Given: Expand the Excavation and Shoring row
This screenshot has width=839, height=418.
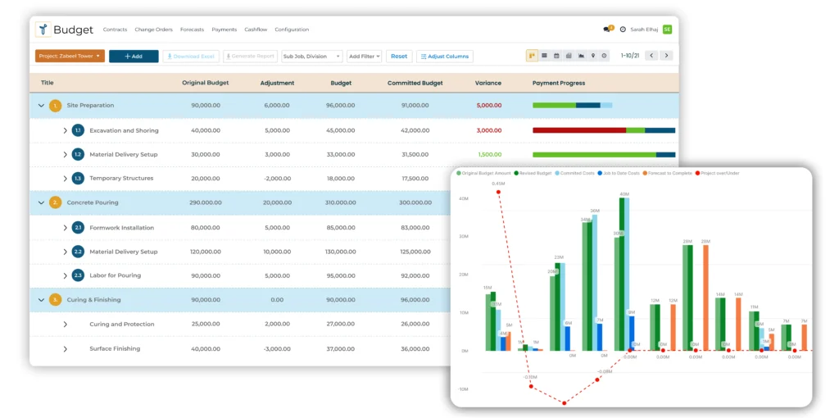Looking at the screenshot, I should [x=66, y=130].
